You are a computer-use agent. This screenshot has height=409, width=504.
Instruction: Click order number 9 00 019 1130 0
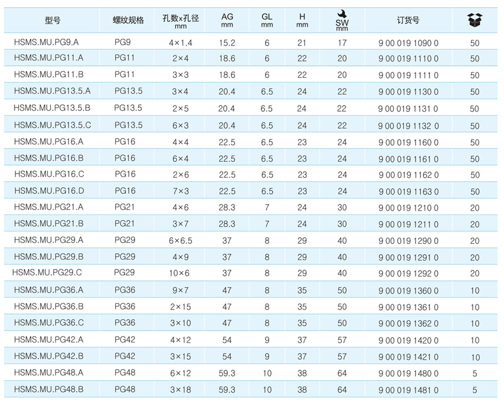[x=408, y=91]
